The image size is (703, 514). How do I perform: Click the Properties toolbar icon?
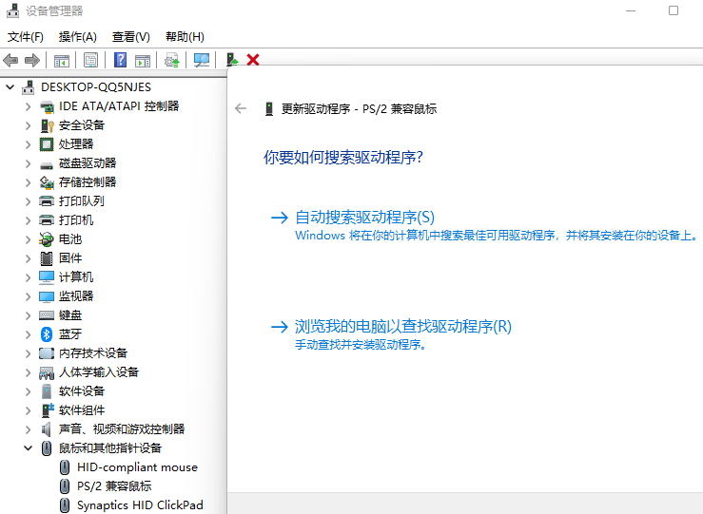pos(90,60)
